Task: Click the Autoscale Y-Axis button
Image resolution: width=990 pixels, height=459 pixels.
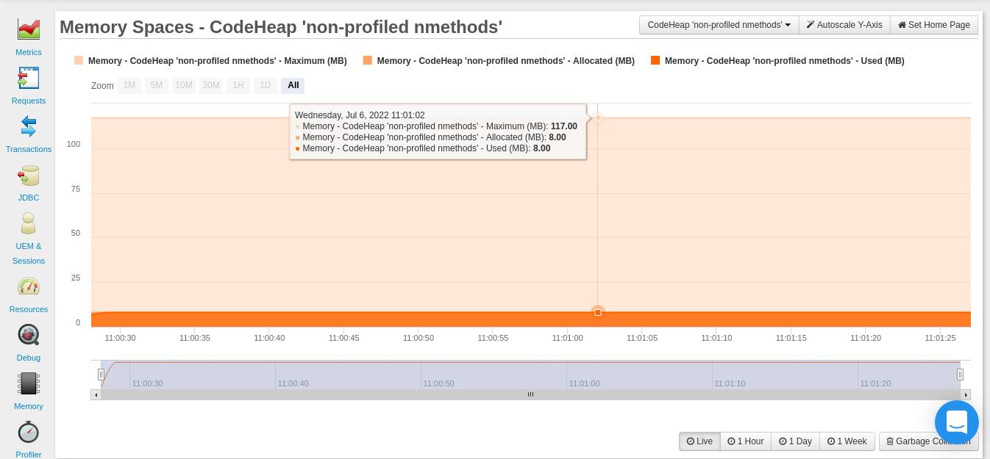Action: pyautogui.click(x=844, y=25)
